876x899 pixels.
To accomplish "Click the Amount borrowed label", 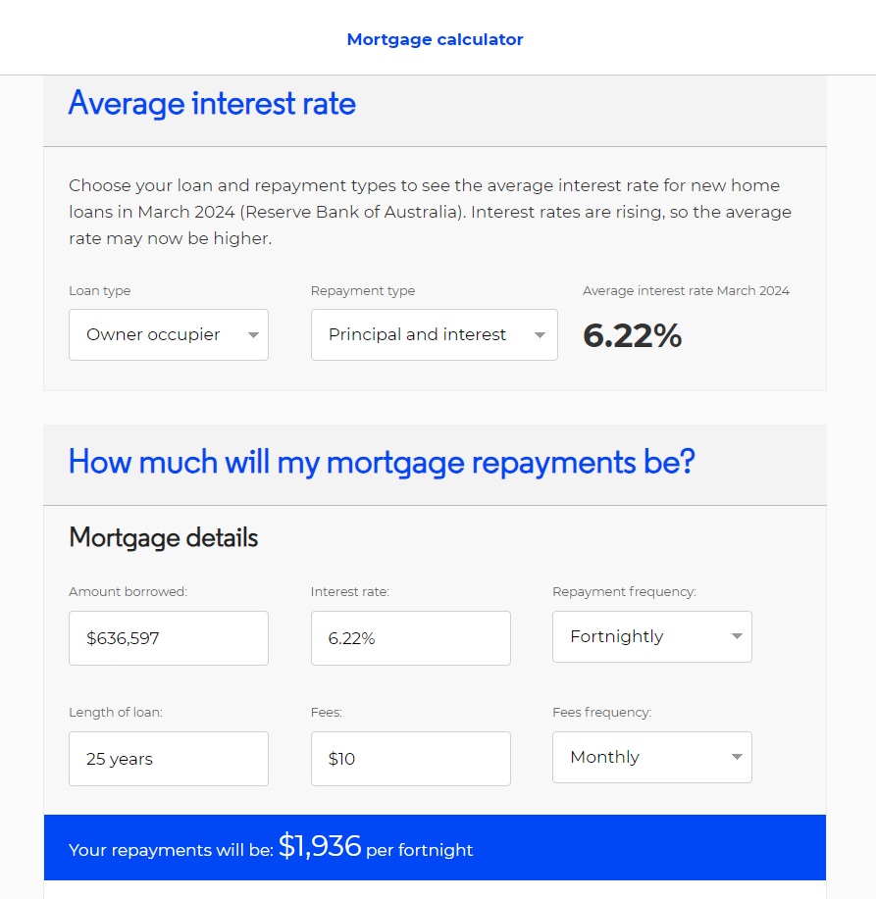I will pyautogui.click(x=128, y=591).
